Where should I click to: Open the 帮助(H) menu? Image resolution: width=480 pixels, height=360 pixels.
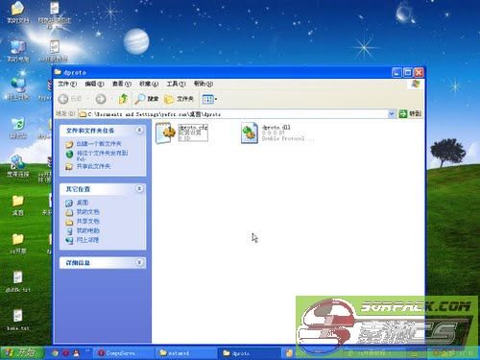[x=204, y=84]
